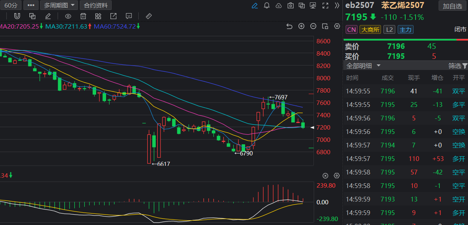Open the 筛选 filter option
468x225 pixels.
458,66
